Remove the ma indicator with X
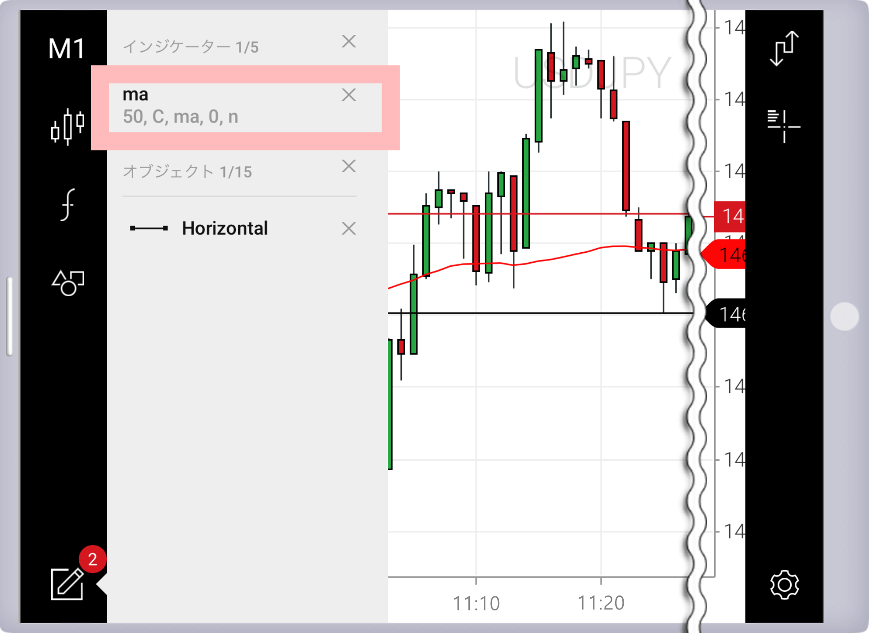Image resolution: width=869 pixels, height=633 pixels. 349,95
